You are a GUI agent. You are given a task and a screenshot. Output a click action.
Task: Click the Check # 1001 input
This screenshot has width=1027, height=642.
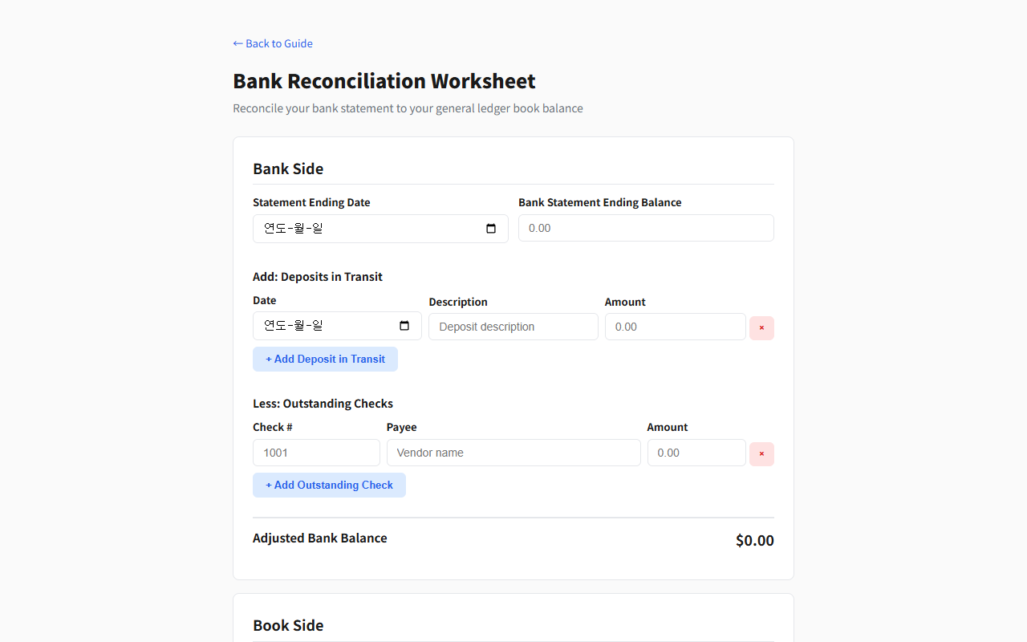coord(316,453)
